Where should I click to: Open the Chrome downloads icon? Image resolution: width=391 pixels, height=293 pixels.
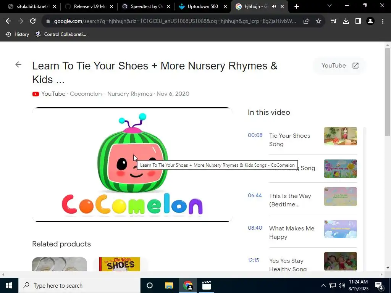click(346, 21)
